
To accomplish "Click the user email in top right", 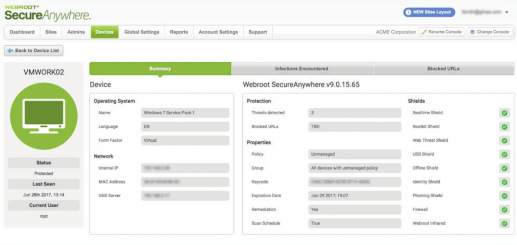I will point(481,12).
